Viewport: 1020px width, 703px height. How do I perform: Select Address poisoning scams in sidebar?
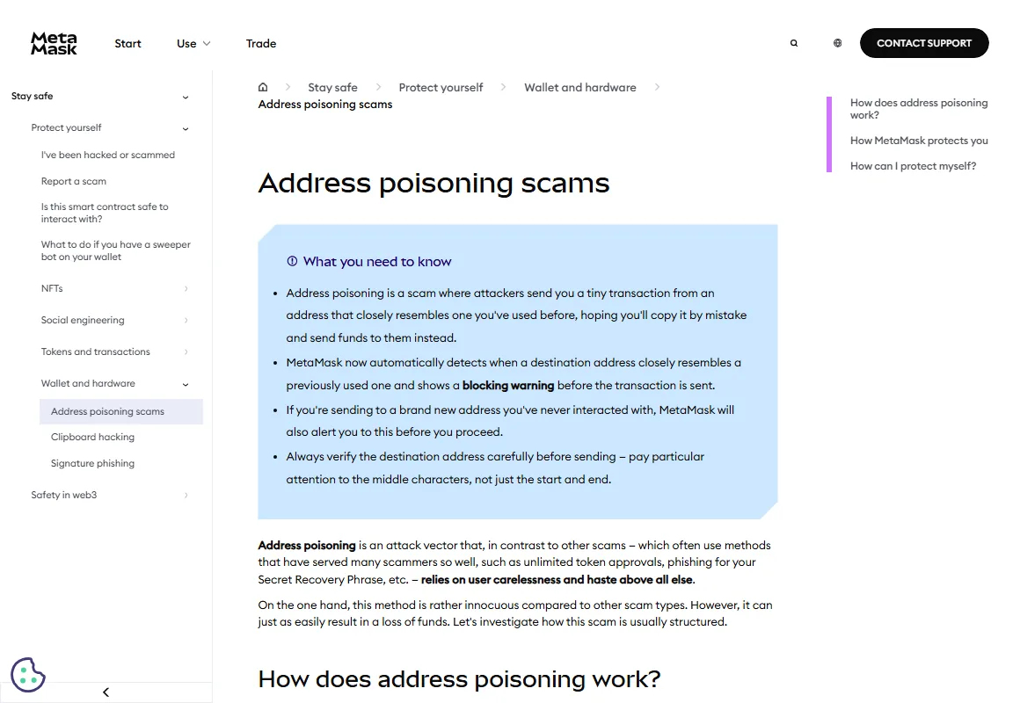121,411
